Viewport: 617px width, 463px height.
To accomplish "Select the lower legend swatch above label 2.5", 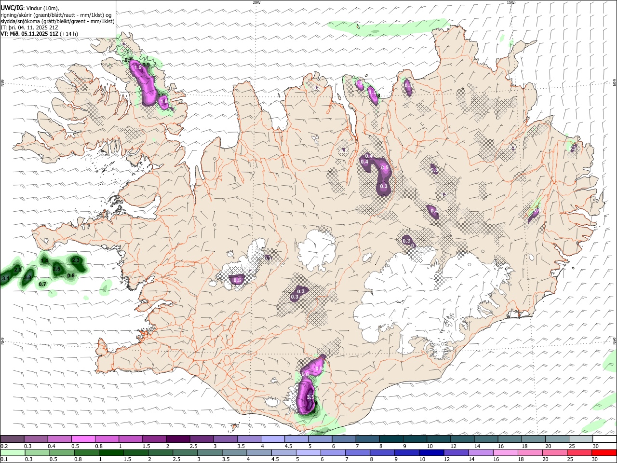I will click(185, 452).
